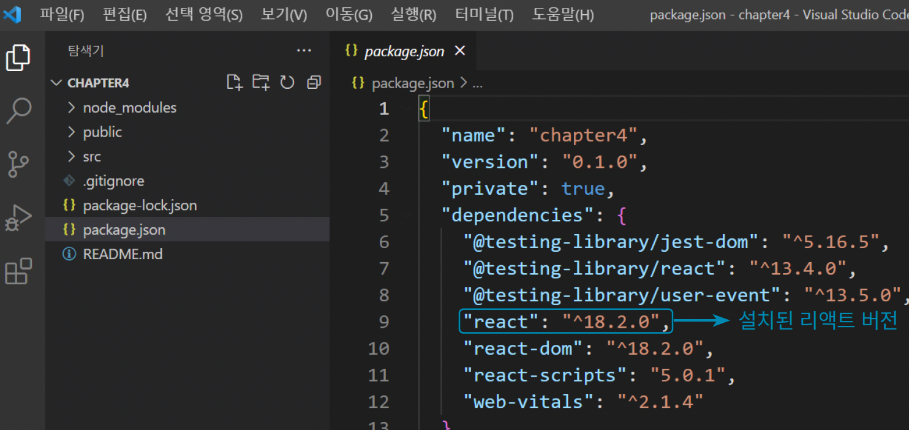Open the 이동(G) menu
Screen dimensions: 909x430
click(x=349, y=15)
